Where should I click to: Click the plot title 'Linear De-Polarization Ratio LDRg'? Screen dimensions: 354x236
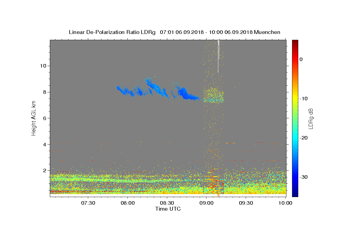coord(112,32)
